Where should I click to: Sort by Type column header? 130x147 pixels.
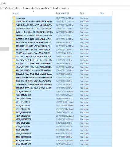pos(82,13)
